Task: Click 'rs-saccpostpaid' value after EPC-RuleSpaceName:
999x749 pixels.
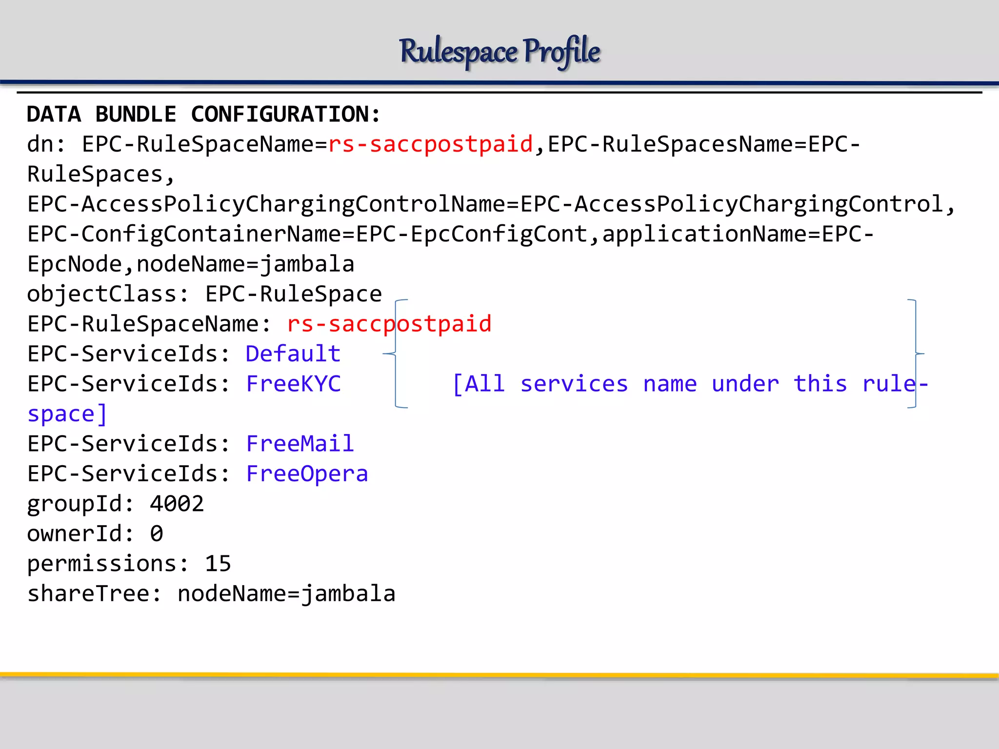Action: 389,324
